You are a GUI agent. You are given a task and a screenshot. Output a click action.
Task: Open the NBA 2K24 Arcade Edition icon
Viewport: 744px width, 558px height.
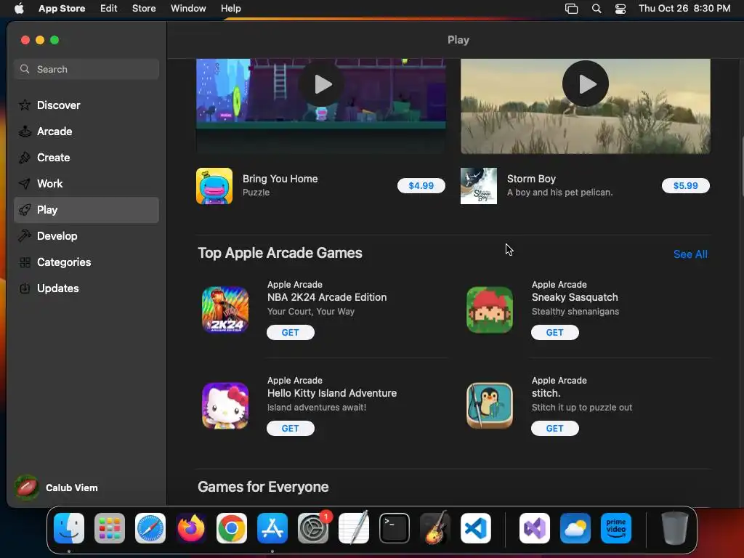pos(225,310)
